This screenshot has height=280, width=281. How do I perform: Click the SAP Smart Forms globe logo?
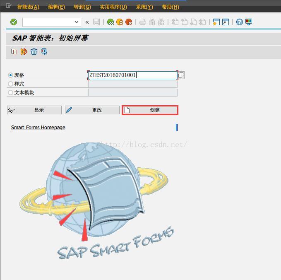coord(97,200)
